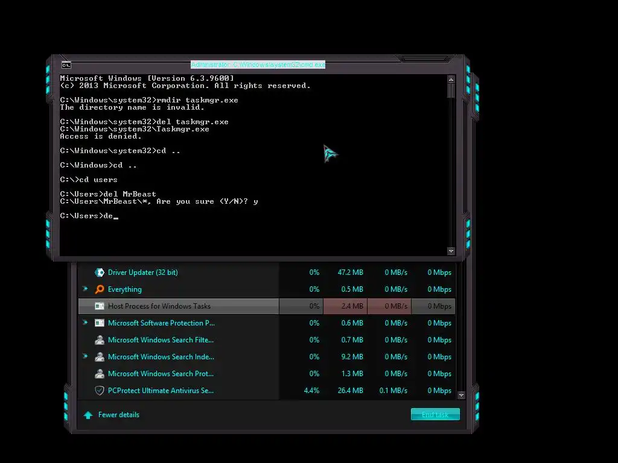Viewport: 618px width, 463px height.
Task: Click the Microsoft Windows version header line
Action: [147, 78]
